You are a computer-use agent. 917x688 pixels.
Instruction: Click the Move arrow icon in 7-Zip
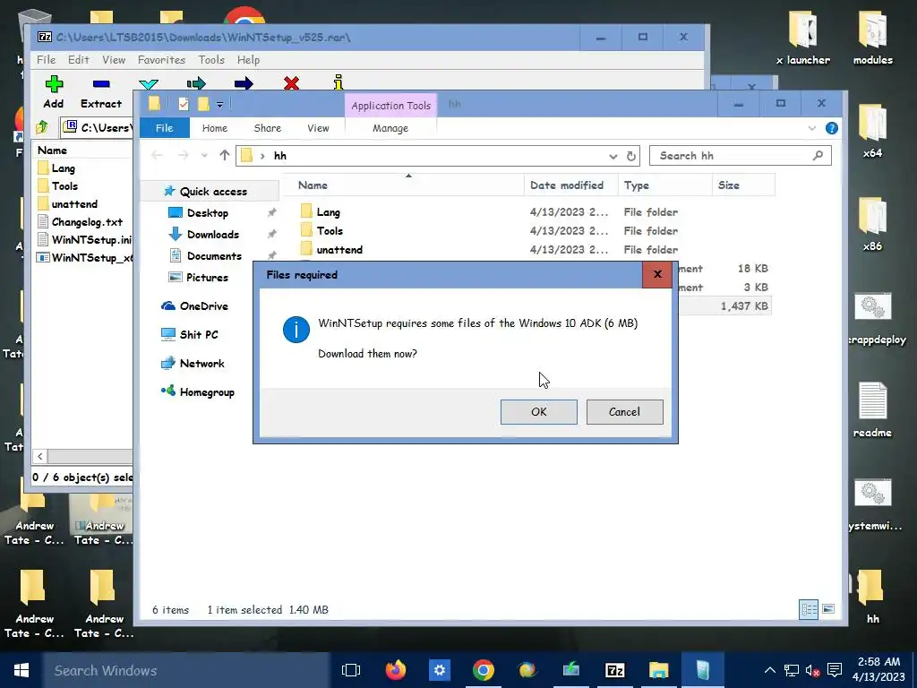244,83
